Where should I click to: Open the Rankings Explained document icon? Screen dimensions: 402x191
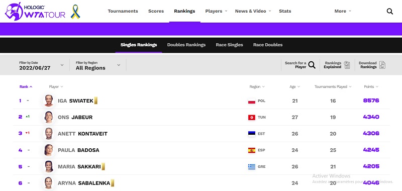(x=347, y=65)
